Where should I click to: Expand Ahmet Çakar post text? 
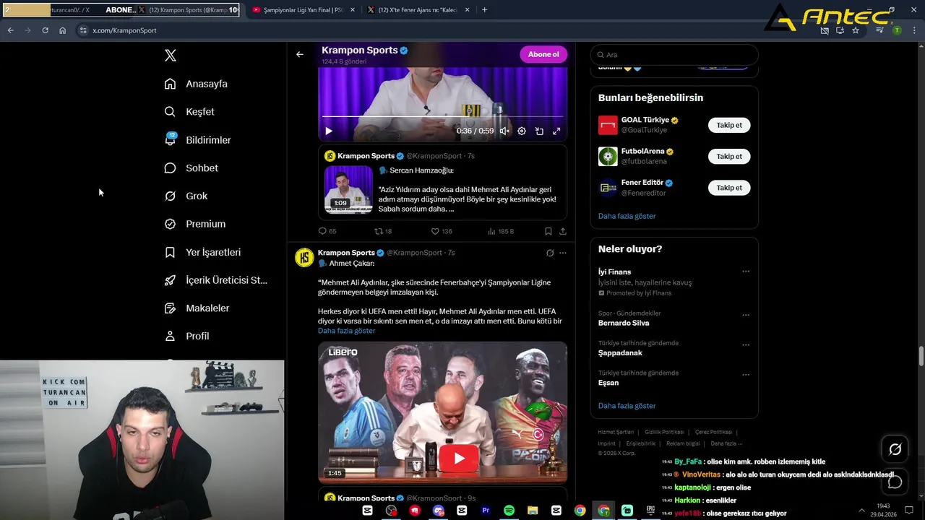(346, 331)
